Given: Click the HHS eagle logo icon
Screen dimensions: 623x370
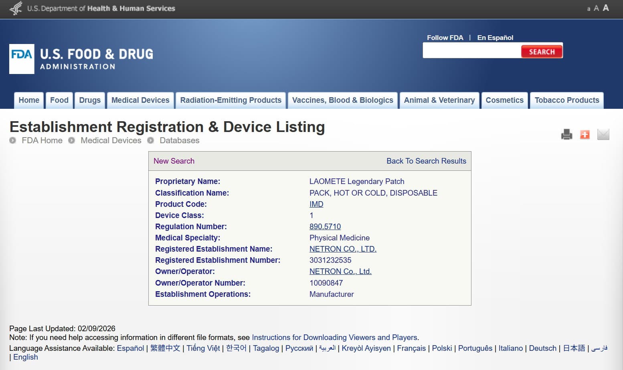Looking at the screenshot, I should [x=16, y=8].
